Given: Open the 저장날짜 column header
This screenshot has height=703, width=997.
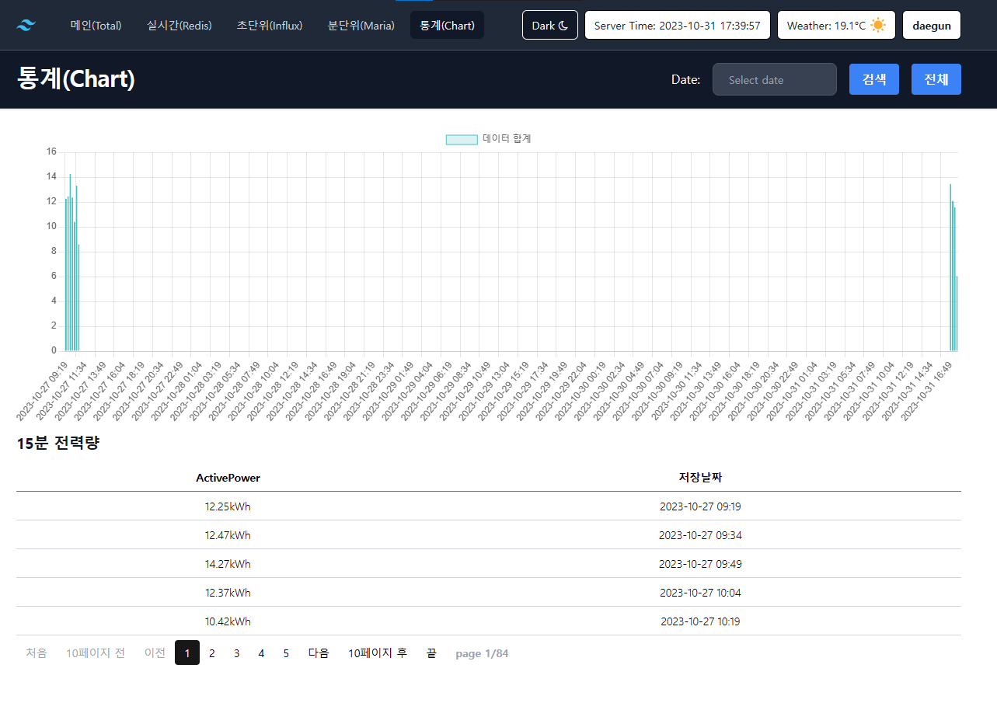Looking at the screenshot, I should pyautogui.click(x=701, y=478).
